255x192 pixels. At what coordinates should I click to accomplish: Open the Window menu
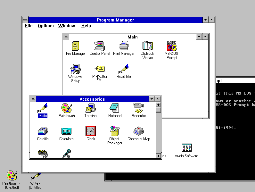click(x=67, y=26)
